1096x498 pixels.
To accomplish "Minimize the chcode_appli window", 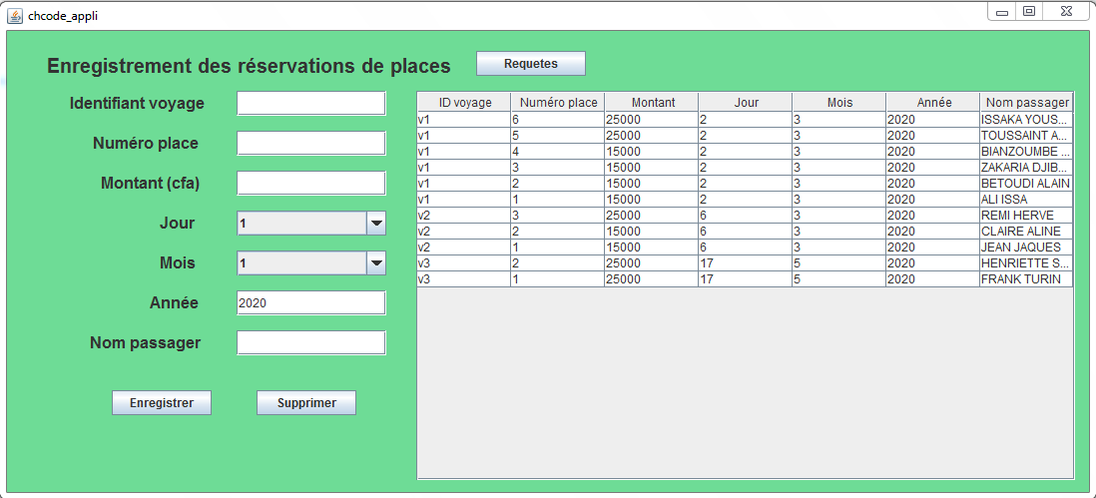I will pyautogui.click(x=1001, y=12).
